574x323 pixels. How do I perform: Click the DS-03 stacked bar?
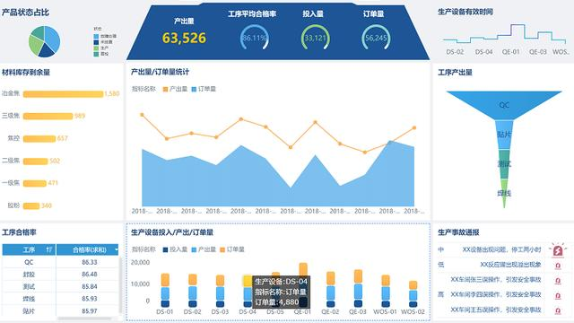[220, 291]
